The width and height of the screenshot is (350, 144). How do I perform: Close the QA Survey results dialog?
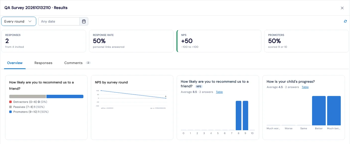tap(342, 8)
